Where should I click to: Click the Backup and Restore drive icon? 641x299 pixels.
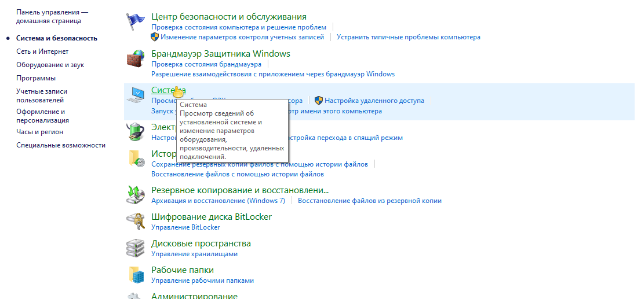coord(135,195)
